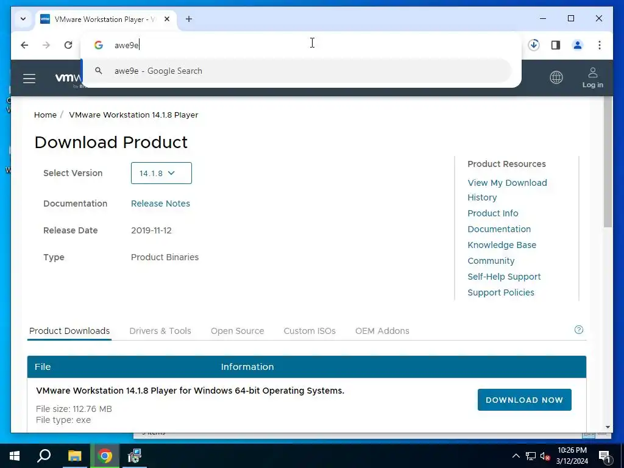624x468 pixels.
Task: Select the Product Downloads tab
Action: click(69, 331)
